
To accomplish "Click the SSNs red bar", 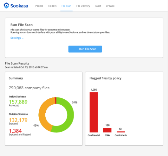I will coord(107,130).
